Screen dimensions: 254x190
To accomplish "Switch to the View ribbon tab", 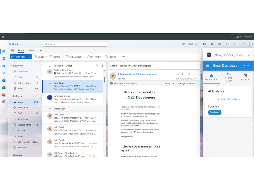I will click(31, 50).
